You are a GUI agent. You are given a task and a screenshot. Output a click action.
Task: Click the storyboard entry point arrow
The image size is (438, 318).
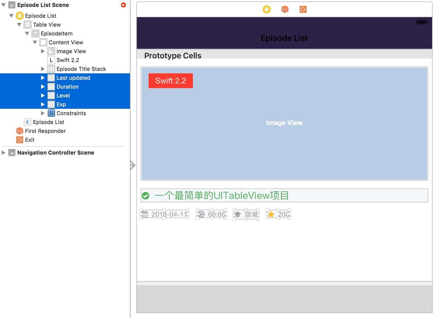pyautogui.click(x=132, y=165)
